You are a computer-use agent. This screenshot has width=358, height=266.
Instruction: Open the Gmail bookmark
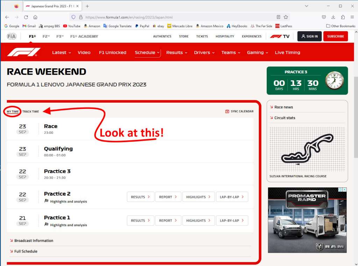point(29,26)
